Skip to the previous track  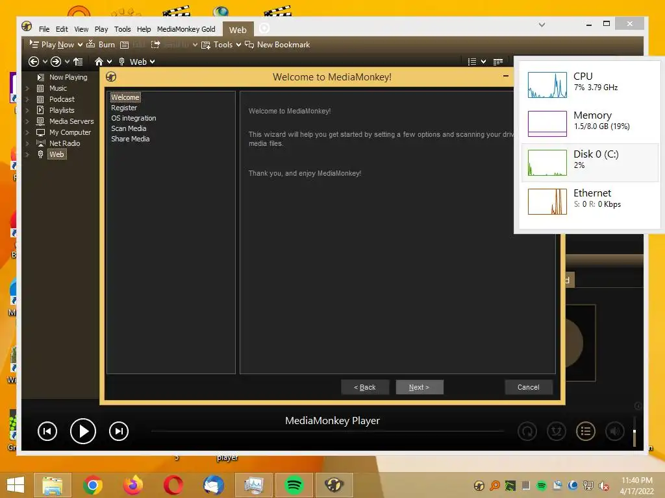coord(47,431)
